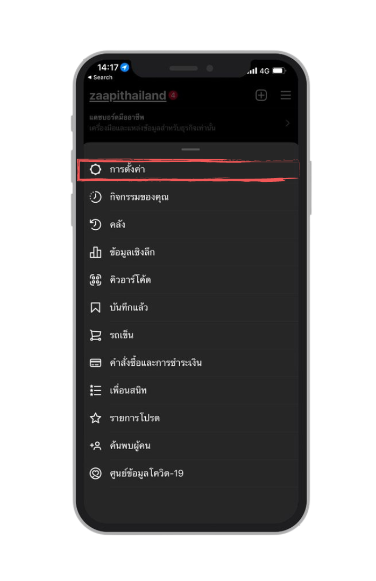The image size is (376, 581).
Task: Toggle the hamburger menu icon
Action: (x=286, y=95)
